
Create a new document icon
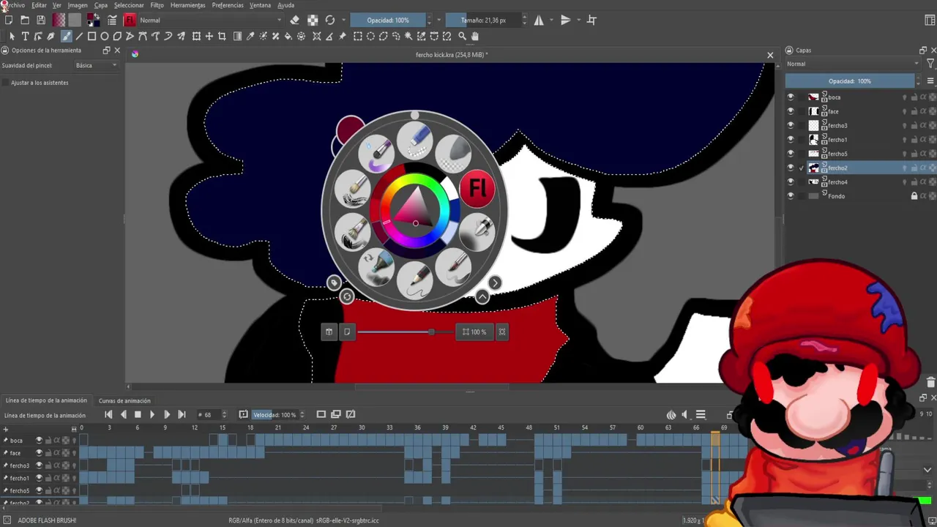(x=9, y=20)
